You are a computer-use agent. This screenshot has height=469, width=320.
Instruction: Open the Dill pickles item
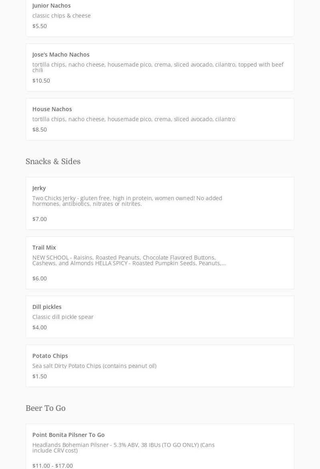pos(47,307)
